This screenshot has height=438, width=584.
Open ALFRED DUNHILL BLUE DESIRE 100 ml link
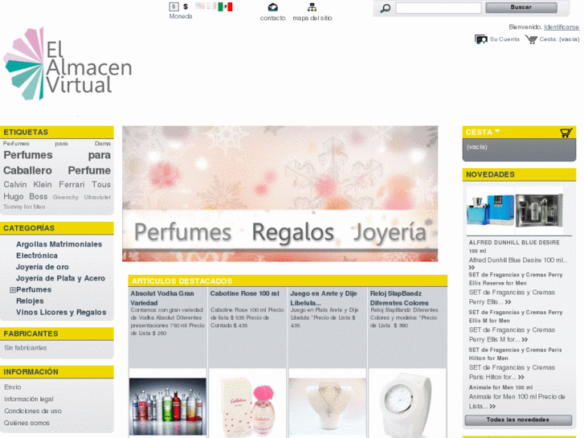(514, 247)
